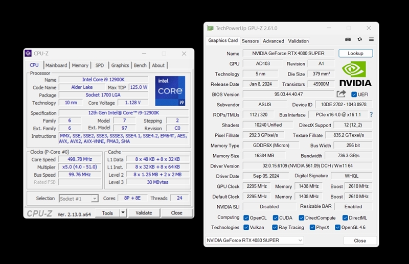Click the NVIDIA SLI value Disabled
This screenshot has width=409, height=264.
coord(269,206)
